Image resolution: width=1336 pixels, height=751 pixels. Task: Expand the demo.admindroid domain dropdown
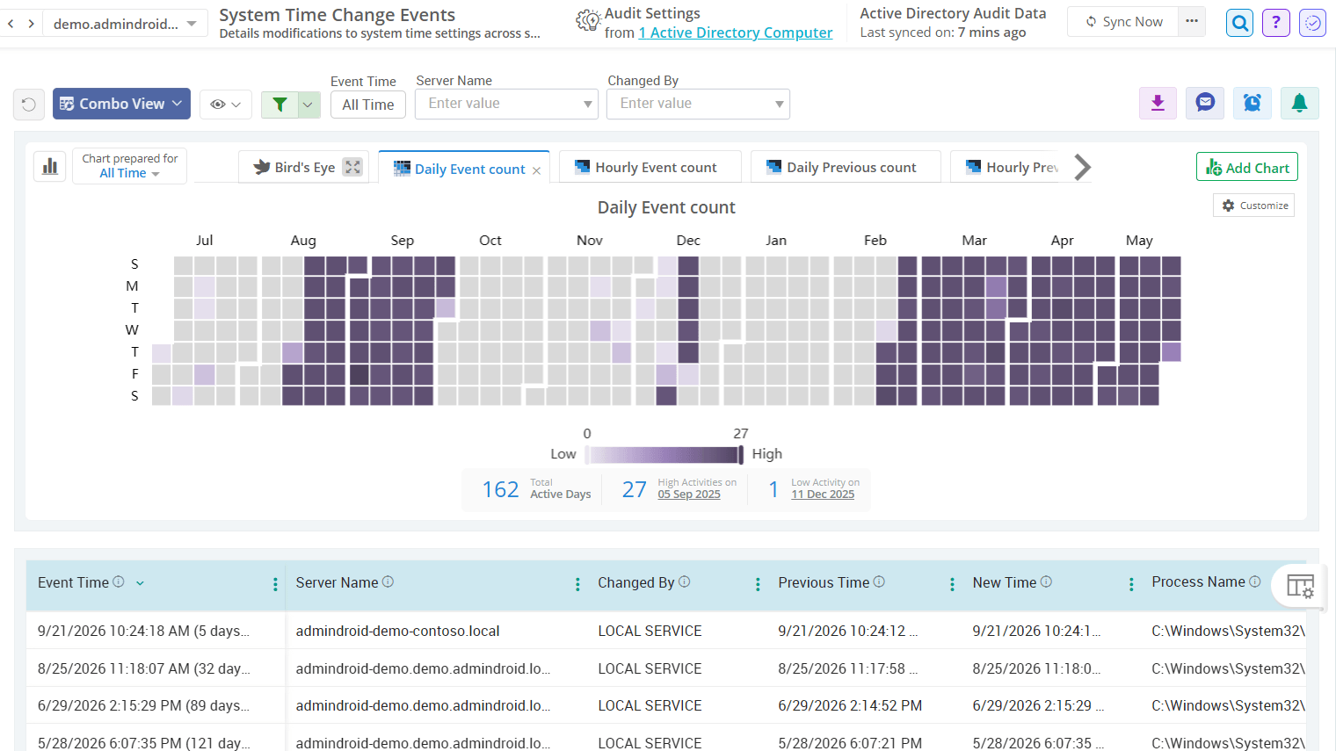pyautogui.click(x=124, y=24)
